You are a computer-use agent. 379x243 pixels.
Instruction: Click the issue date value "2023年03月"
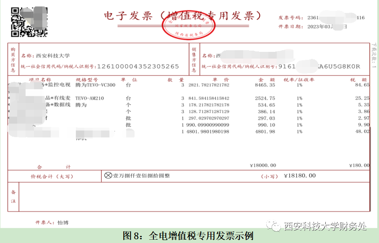click(320, 26)
